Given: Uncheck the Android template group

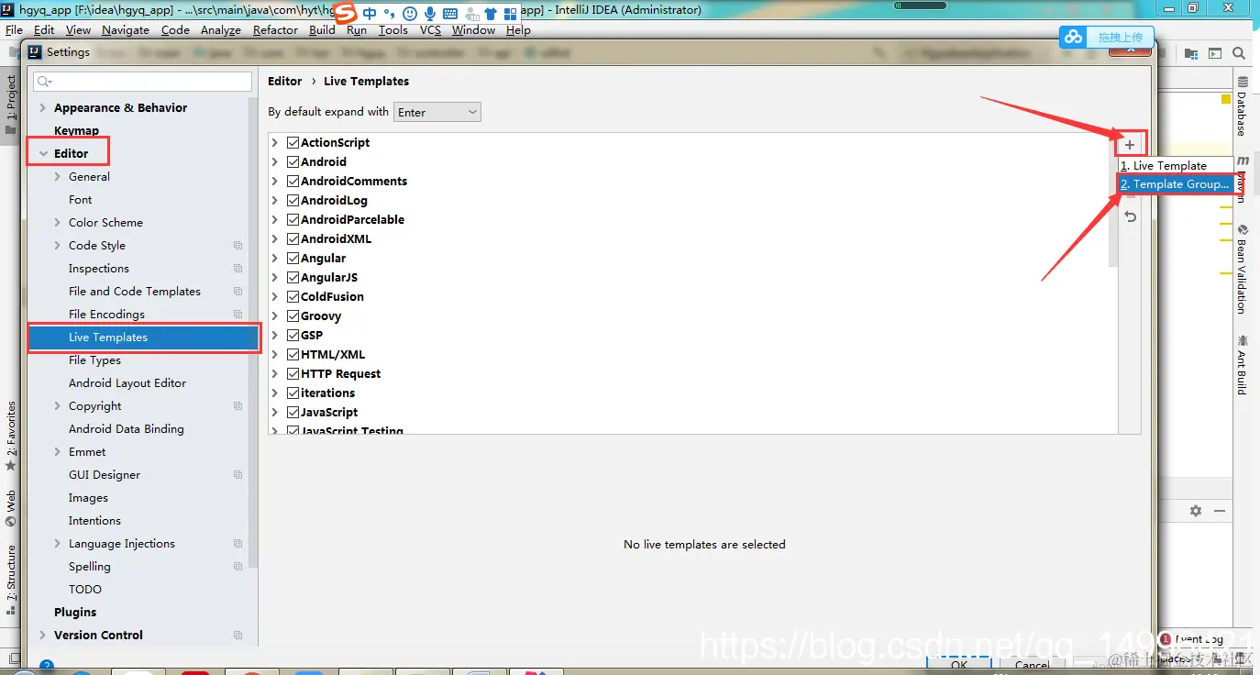Looking at the screenshot, I should click(293, 161).
